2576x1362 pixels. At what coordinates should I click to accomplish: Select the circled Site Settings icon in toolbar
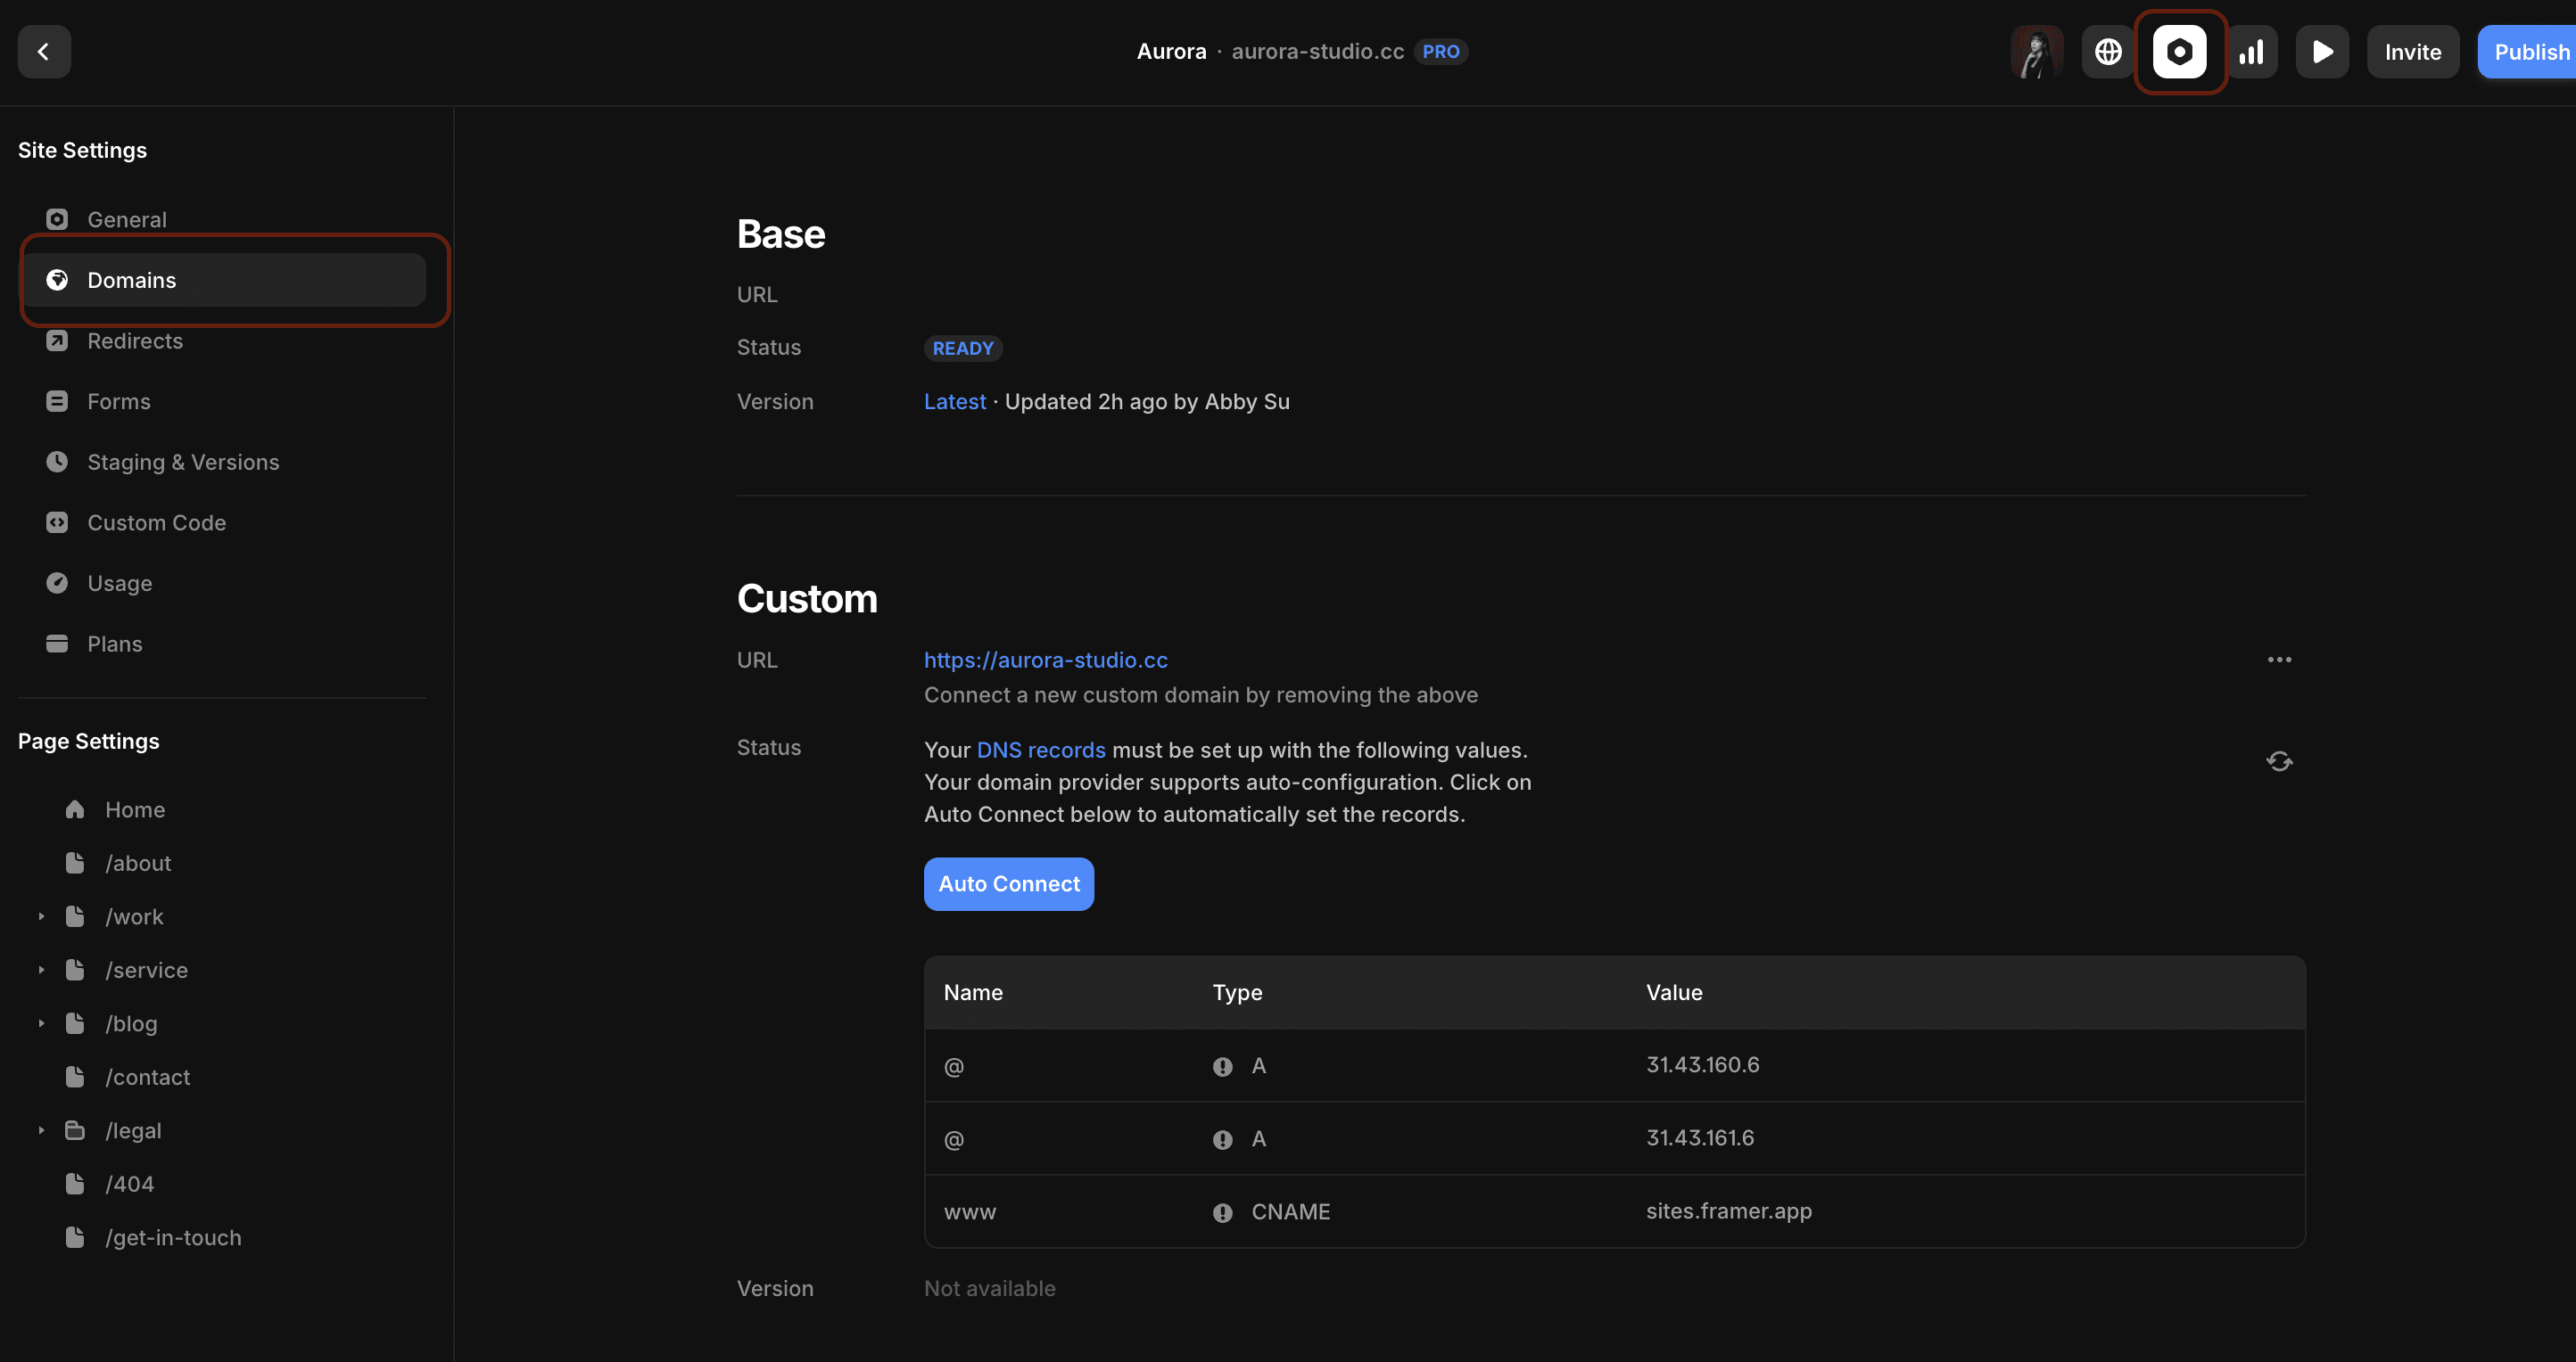click(2180, 51)
